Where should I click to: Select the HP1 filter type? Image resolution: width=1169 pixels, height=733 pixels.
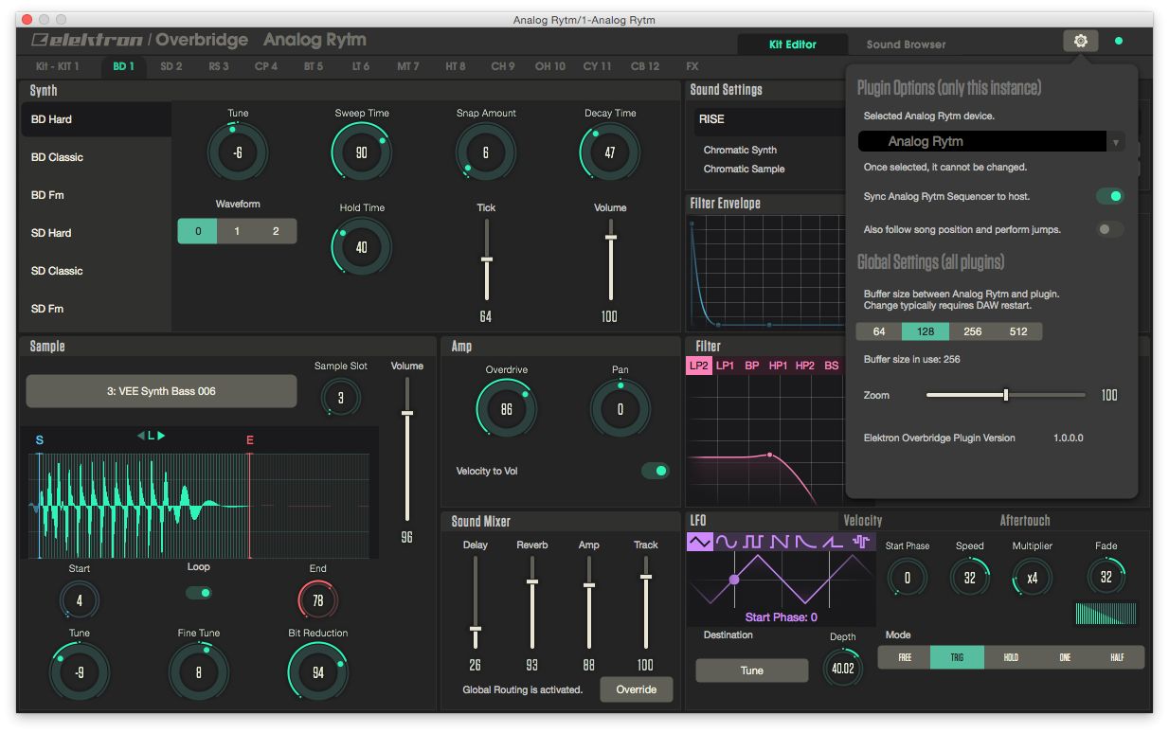pyautogui.click(x=778, y=366)
